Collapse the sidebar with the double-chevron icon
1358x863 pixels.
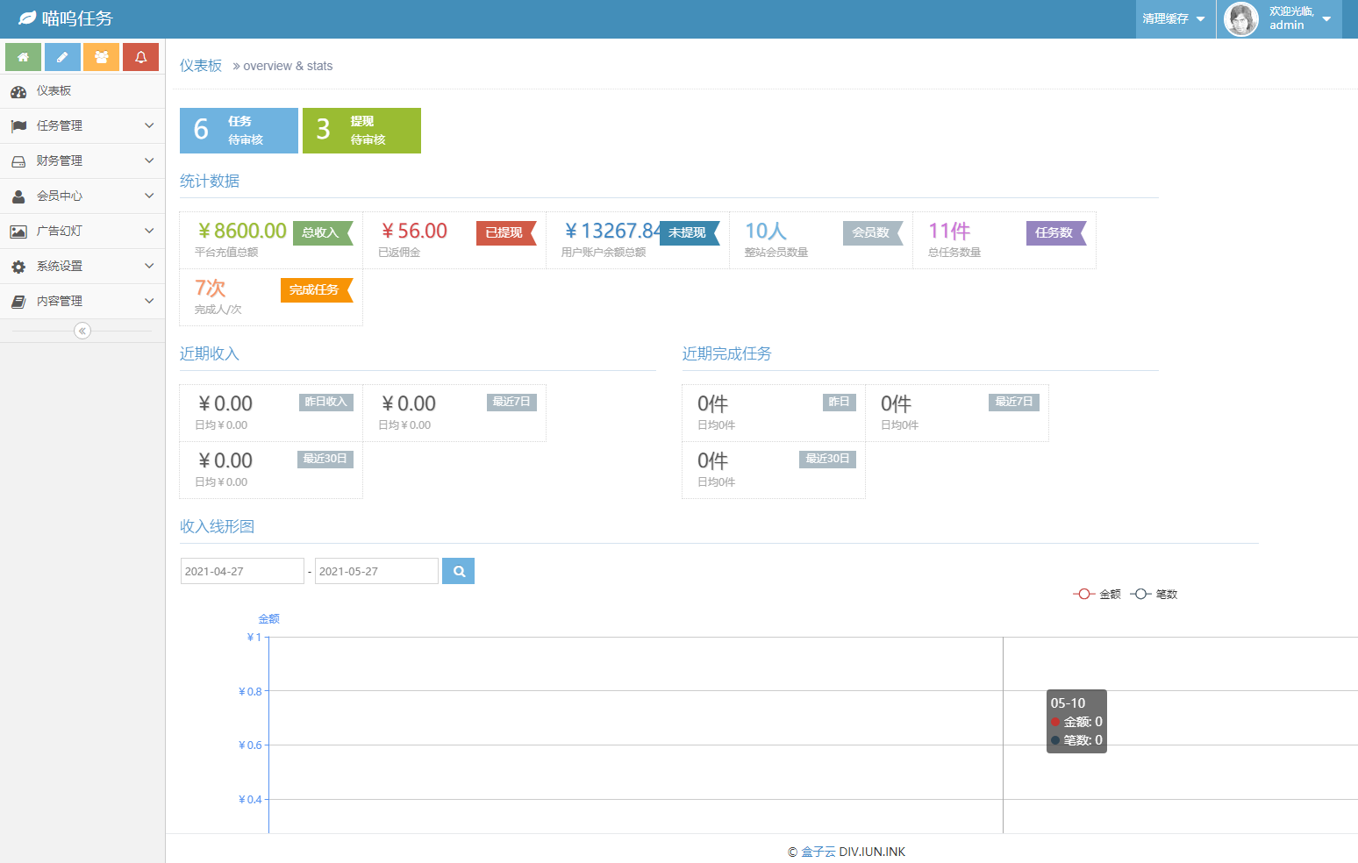pos(82,331)
